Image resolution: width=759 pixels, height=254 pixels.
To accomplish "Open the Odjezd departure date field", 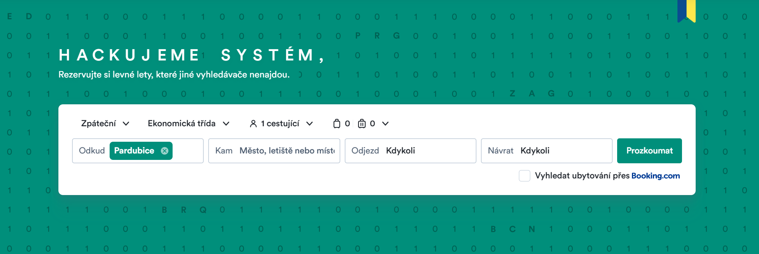I will click(410, 151).
